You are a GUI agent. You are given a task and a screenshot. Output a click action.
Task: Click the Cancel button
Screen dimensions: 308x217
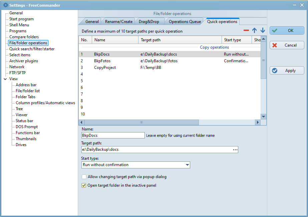(x=287, y=45)
